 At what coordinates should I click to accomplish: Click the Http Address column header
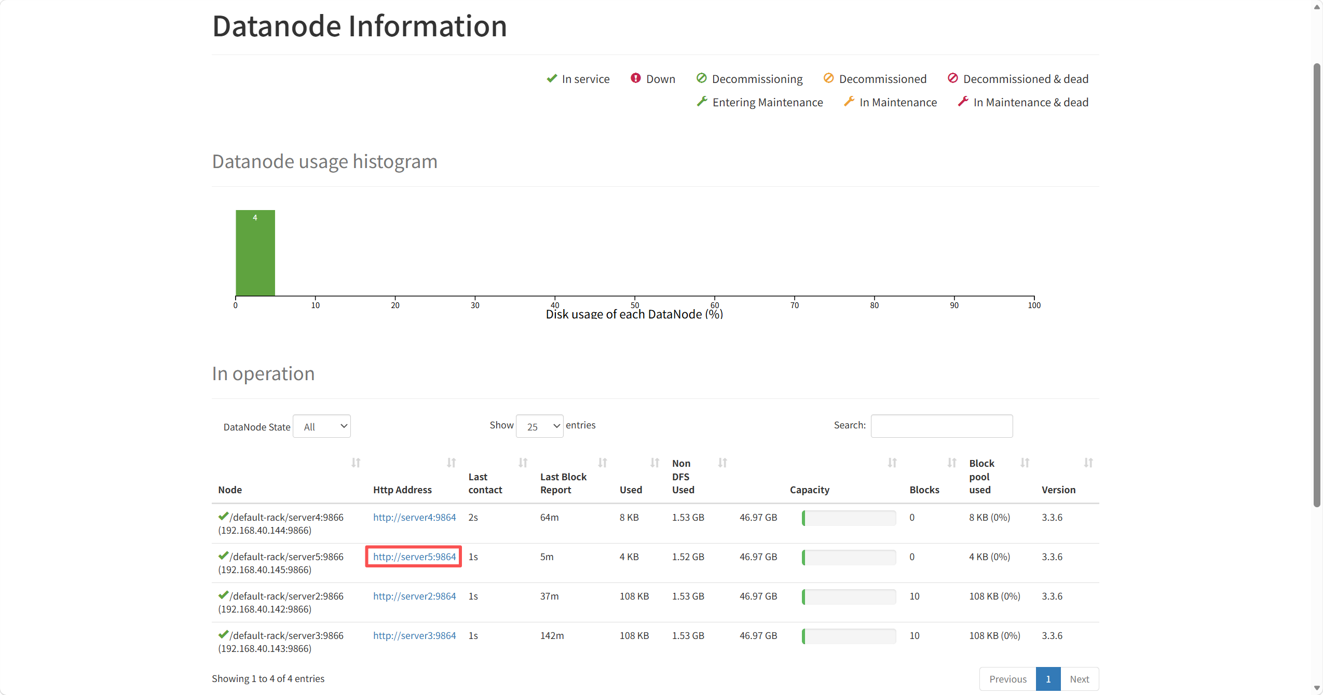coord(402,490)
